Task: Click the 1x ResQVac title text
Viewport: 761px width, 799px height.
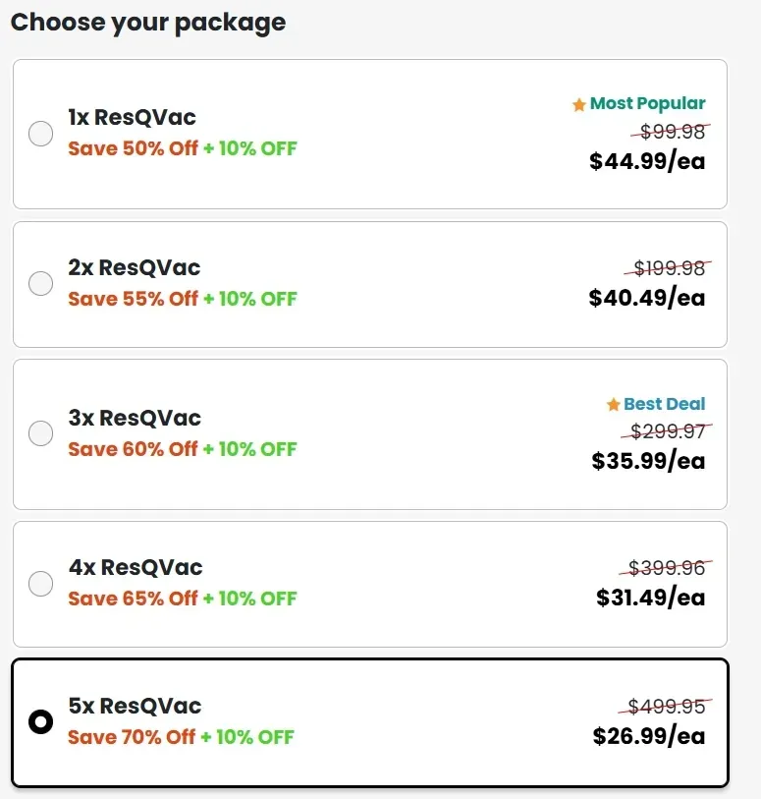Action: pyautogui.click(x=132, y=116)
